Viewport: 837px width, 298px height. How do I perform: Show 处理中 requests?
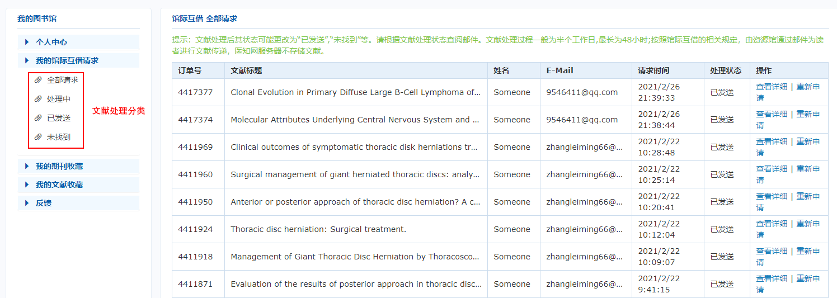tap(59, 99)
